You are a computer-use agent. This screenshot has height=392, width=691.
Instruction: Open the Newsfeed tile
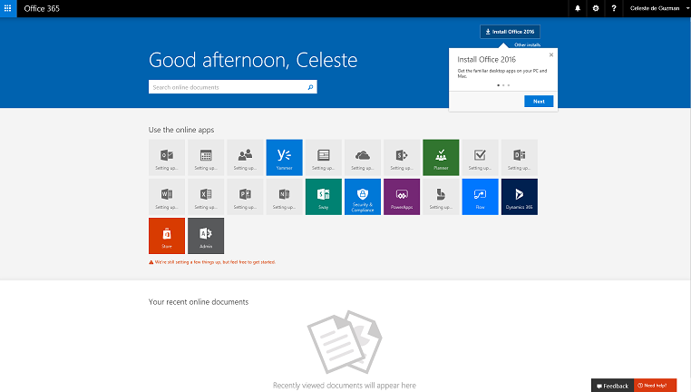click(324, 157)
